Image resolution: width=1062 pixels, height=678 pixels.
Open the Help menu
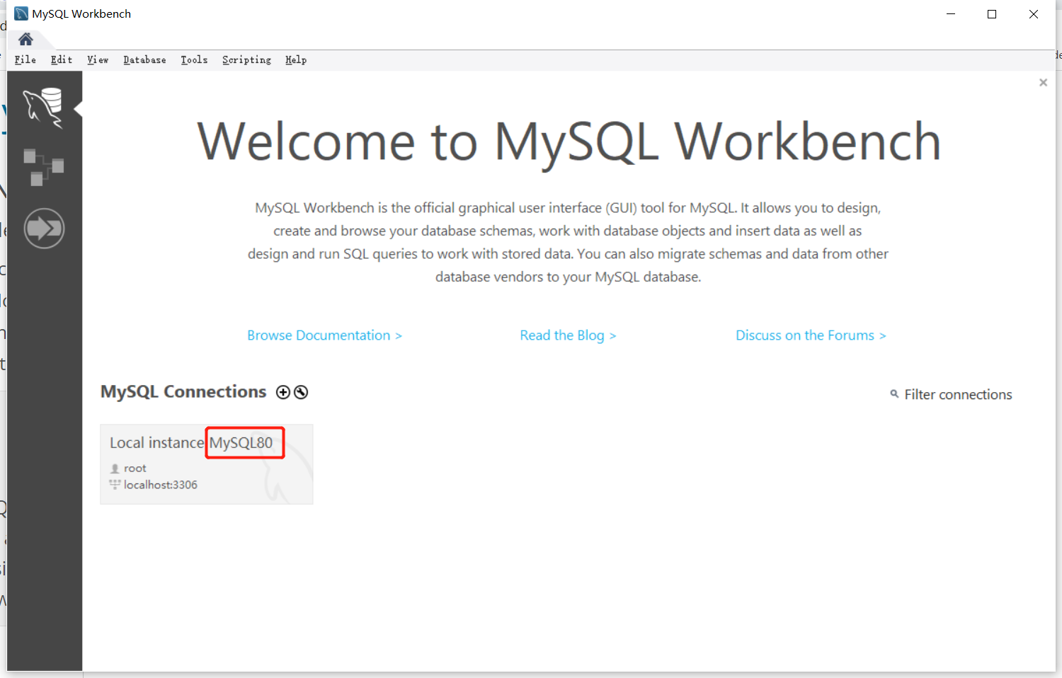296,60
